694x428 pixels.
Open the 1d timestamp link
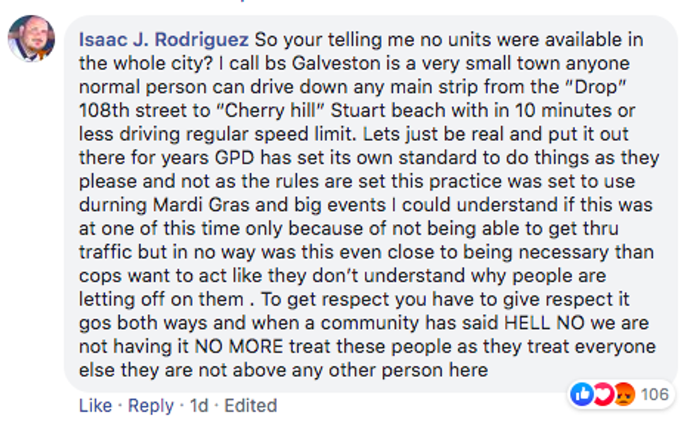pyautogui.click(x=200, y=405)
